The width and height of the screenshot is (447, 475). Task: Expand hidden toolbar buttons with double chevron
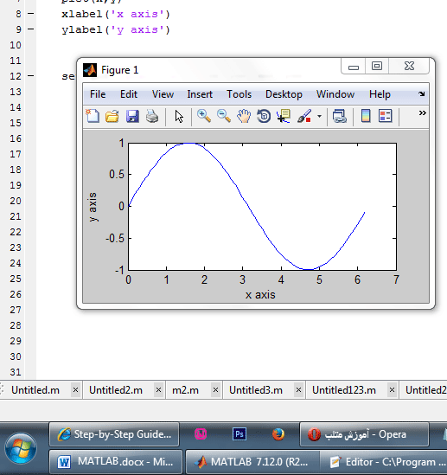click(x=423, y=113)
